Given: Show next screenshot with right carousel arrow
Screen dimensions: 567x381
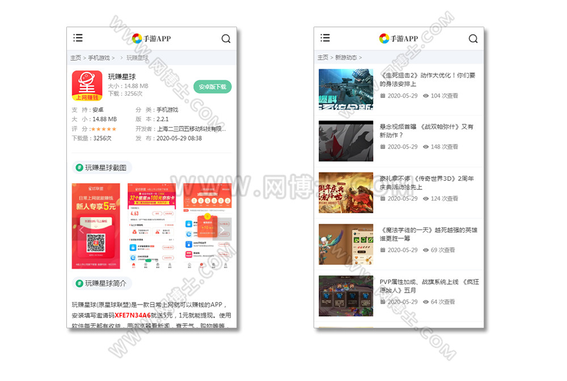Looking at the screenshot, I should (222, 230).
